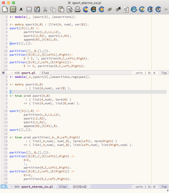The height and width of the screenshot is (193, 169).
Task: Click the checkmark icon in the toolbar
Action: [x=142, y=10]
